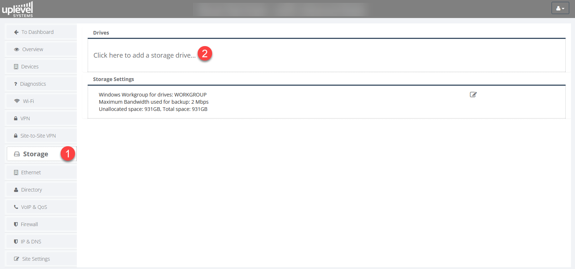Open Site Settings page
575x269 pixels.
(x=41, y=259)
